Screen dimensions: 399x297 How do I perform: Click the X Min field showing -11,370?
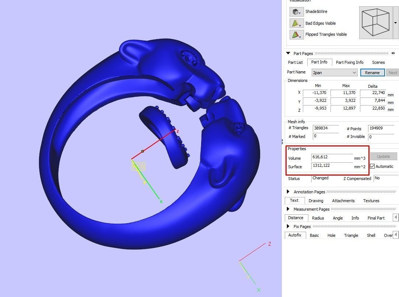pos(315,93)
